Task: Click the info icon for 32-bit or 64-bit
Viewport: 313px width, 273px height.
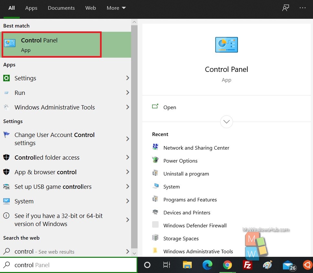Action: point(6,216)
